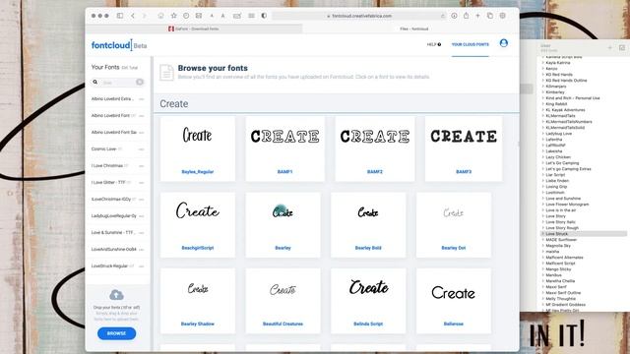This screenshot has width=630, height=354.
Task: Select Albino Lovebird Extra in font list
Action: (x=112, y=98)
